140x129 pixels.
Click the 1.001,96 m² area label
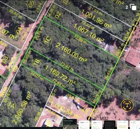pyautogui.click(x=97, y=19)
